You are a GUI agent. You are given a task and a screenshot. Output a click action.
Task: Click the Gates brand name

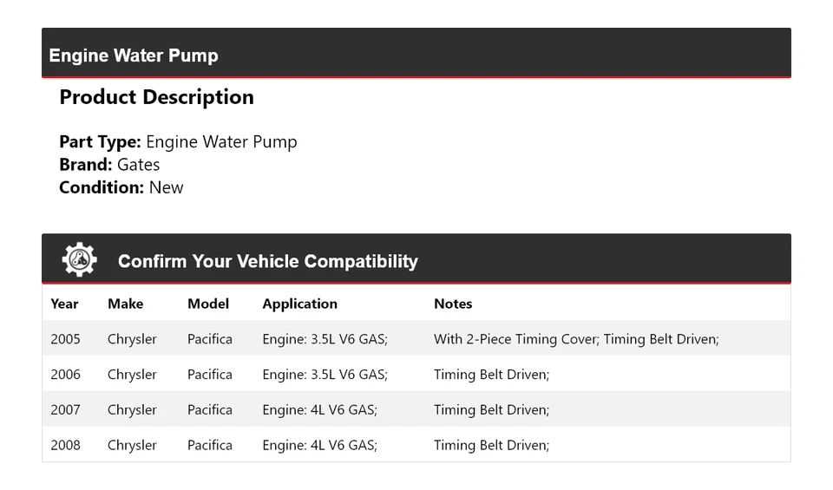tap(138, 165)
